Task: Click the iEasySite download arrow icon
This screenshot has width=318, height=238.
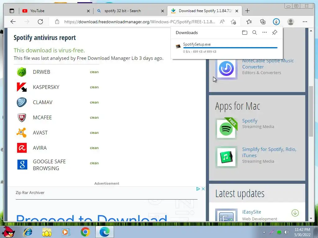Action: pos(295,213)
